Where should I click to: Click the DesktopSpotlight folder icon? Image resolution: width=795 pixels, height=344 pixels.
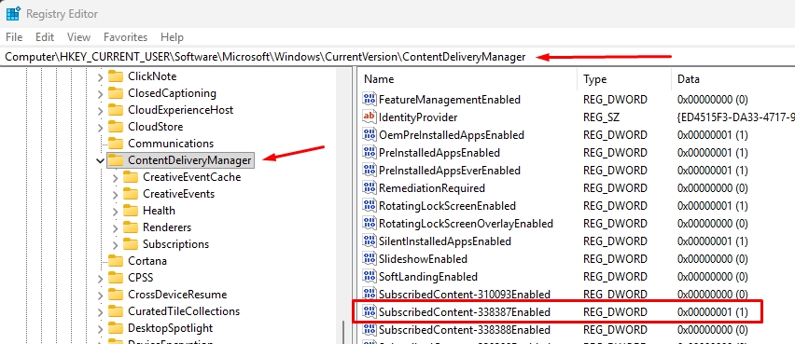point(116,328)
